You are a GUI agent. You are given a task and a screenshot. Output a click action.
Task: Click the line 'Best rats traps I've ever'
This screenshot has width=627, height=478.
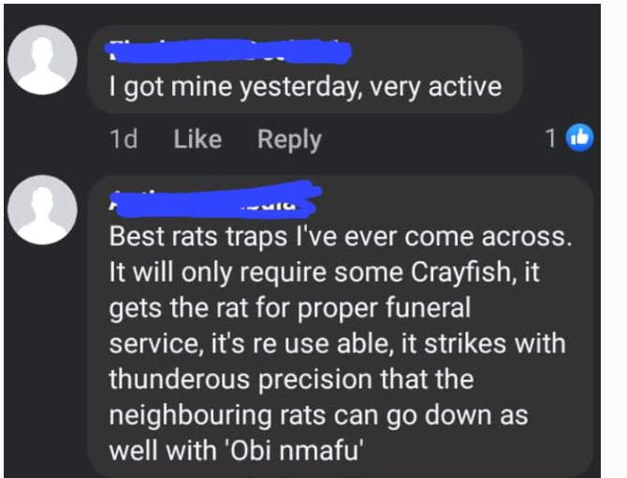pyautogui.click(x=253, y=237)
